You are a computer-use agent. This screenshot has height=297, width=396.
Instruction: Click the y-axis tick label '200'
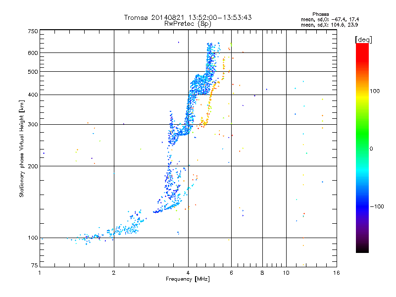pos(33,166)
